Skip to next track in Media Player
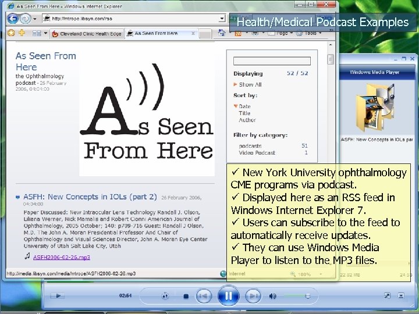Viewport: 419px width, 314px height. click(x=253, y=296)
